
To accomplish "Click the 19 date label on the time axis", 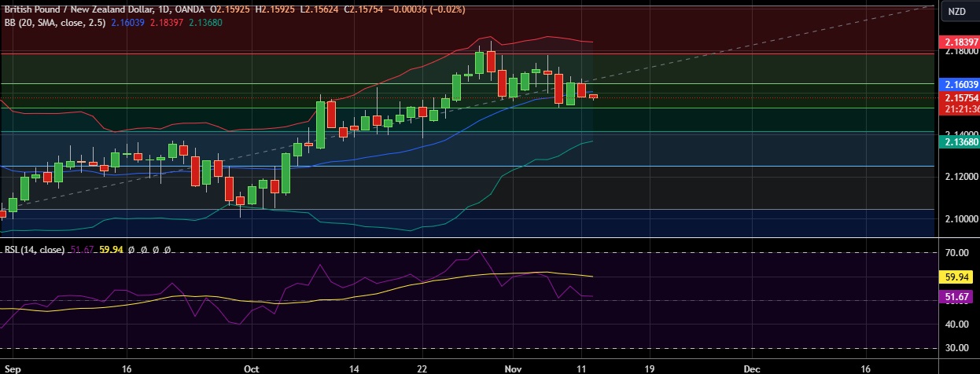I will (x=649, y=368).
